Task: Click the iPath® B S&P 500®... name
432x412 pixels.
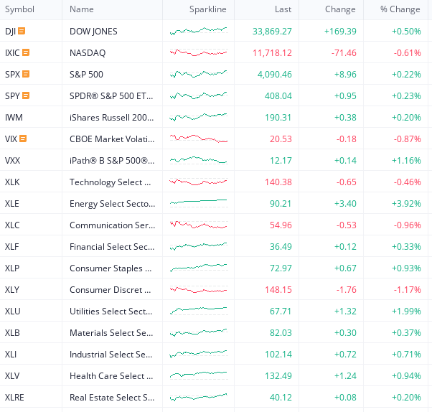Action: (x=112, y=160)
